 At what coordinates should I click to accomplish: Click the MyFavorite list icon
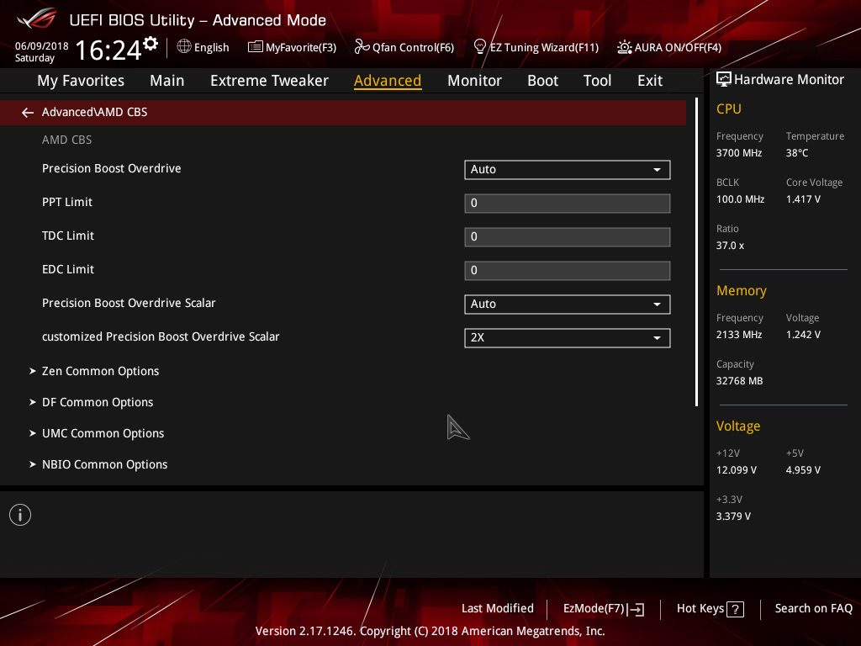255,47
